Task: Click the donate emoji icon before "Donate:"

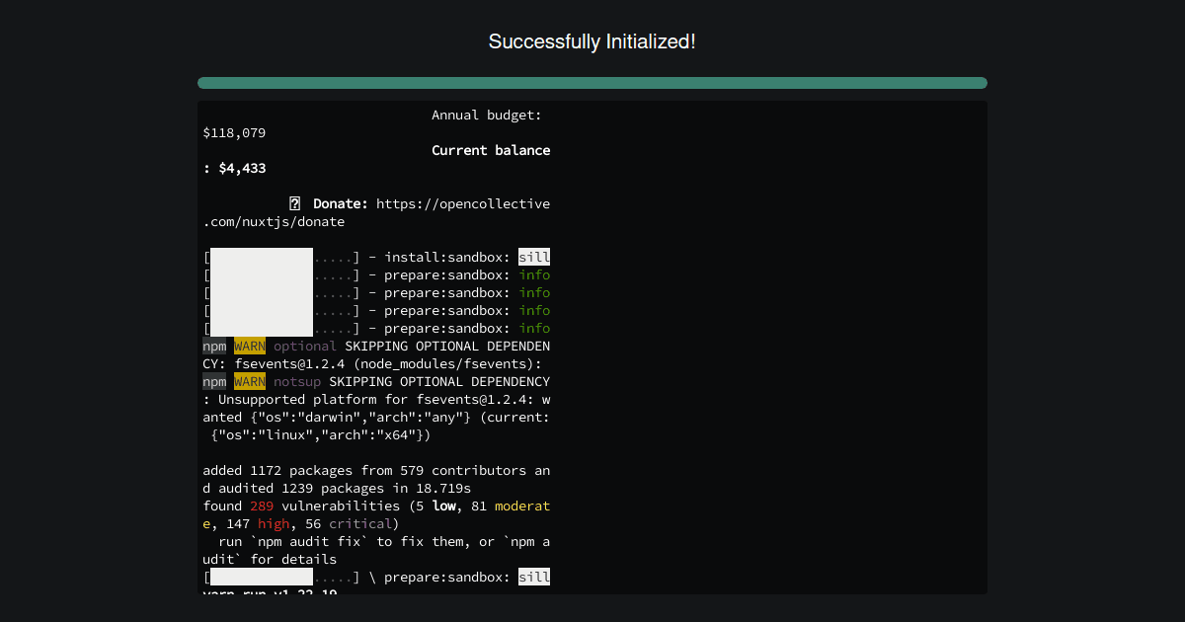Action: [x=294, y=202]
